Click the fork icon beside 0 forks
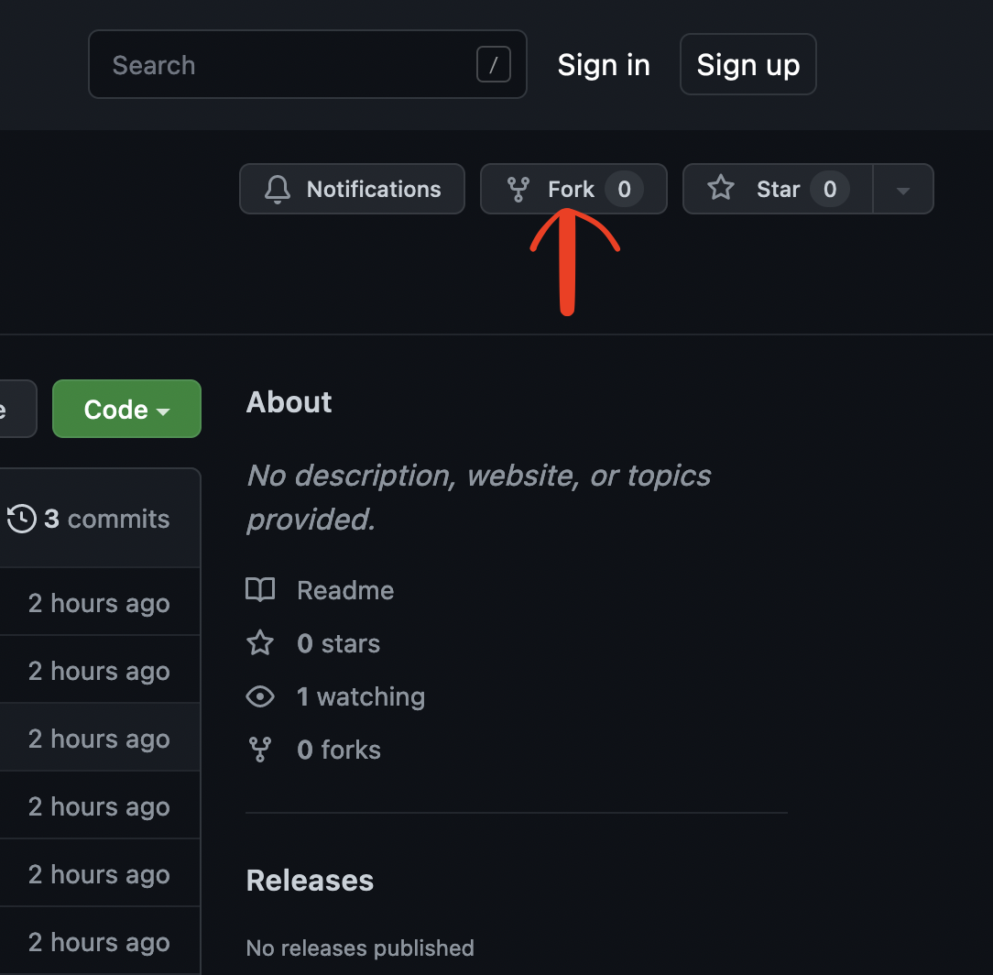This screenshot has height=975, width=993. coord(260,750)
